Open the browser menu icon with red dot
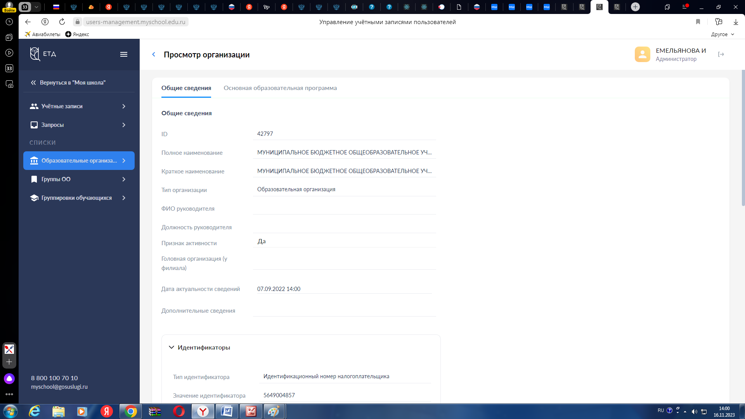Screen dimensions: 745x419 [685, 7]
